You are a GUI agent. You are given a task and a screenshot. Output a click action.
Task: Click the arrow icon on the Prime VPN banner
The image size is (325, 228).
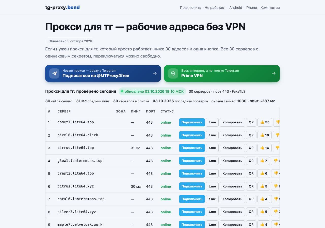[274, 73]
